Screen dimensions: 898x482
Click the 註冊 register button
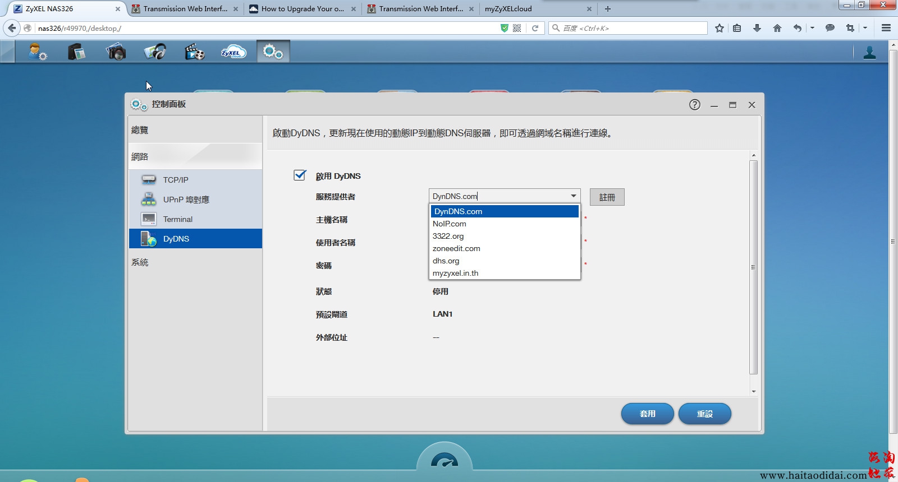point(607,197)
